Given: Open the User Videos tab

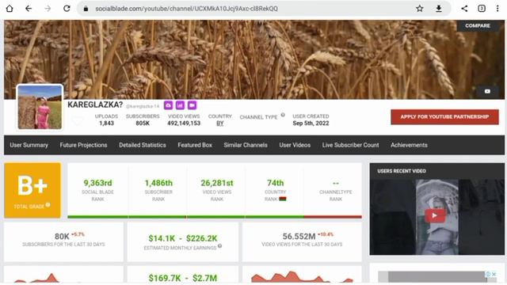Looking at the screenshot, I should click(295, 145).
